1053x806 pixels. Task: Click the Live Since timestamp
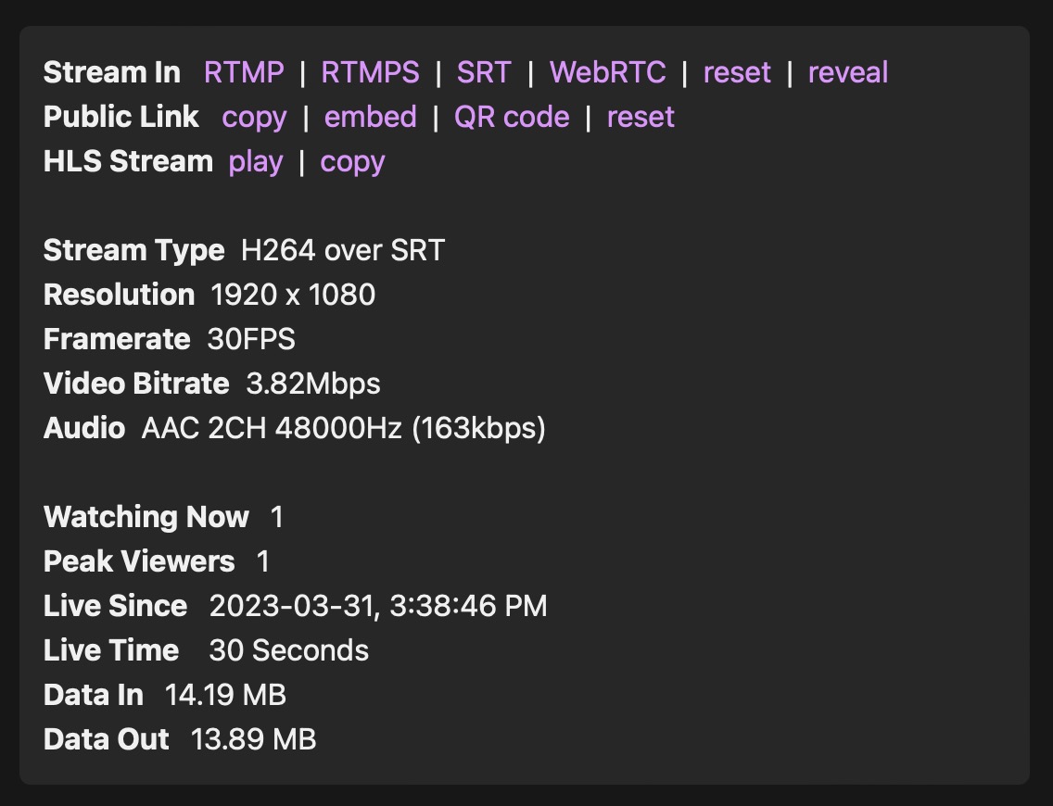click(378, 607)
